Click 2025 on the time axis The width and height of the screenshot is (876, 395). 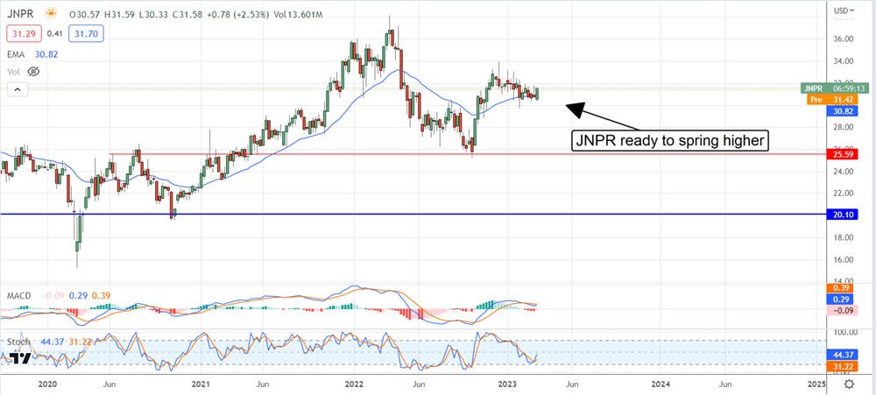click(x=817, y=384)
